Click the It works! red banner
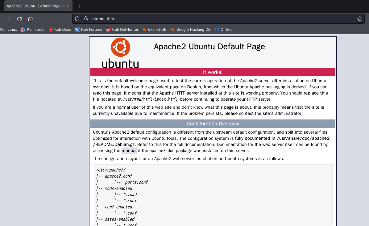 [213, 72]
